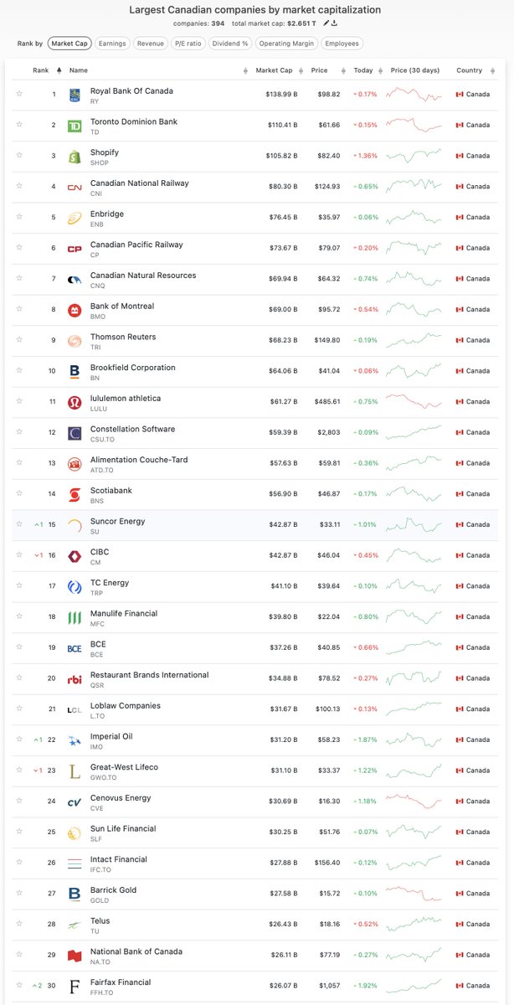Rank by Dividend %
Viewport: 514px width, 1005px height.
pyautogui.click(x=231, y=43)
